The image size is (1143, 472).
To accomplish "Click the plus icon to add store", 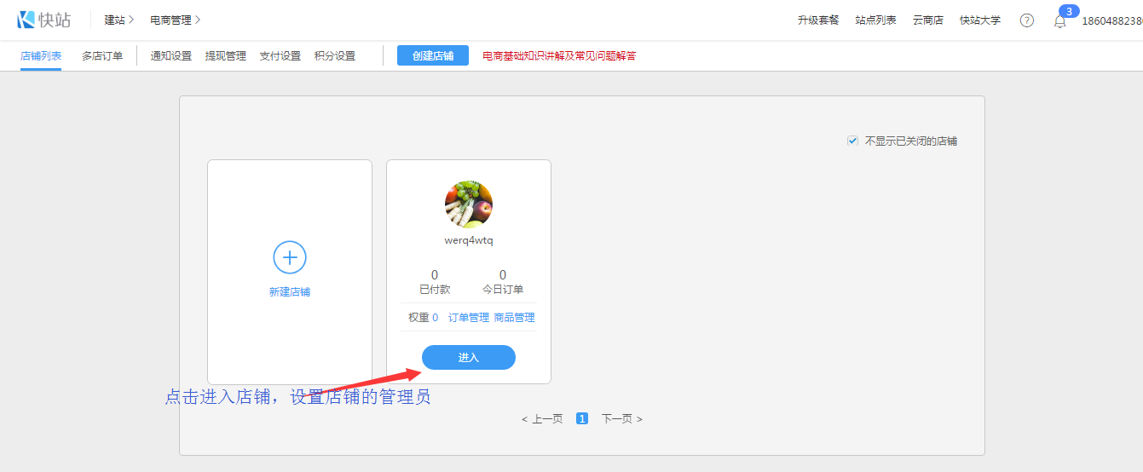I will pos(290,256).
